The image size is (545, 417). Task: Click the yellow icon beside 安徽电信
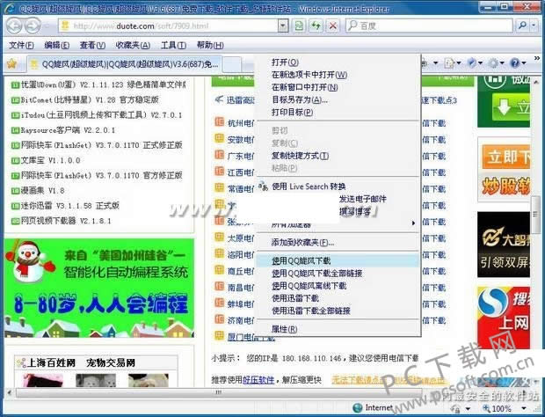(x=220, y=139)
